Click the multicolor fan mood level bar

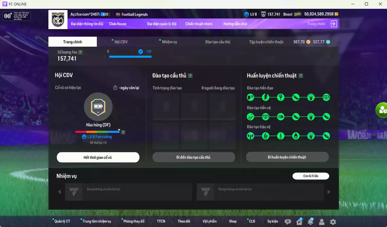pos(97,132)
